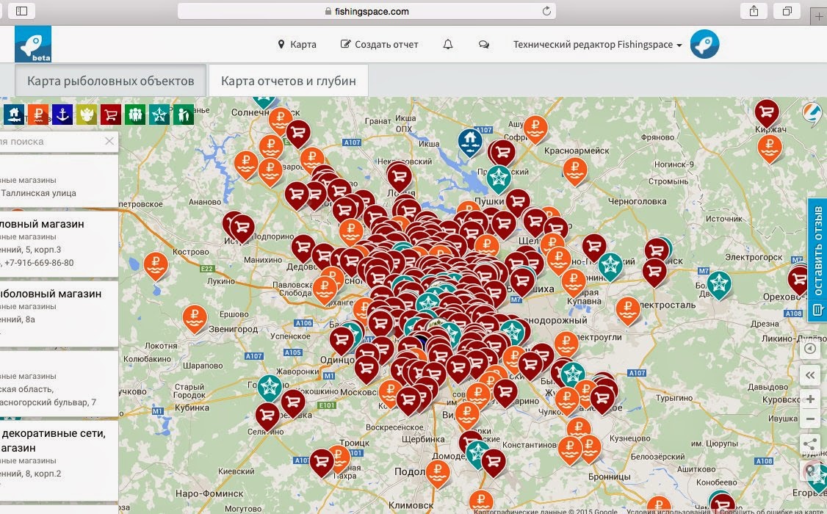Click the geolocation marker icon near map corner

810,472
